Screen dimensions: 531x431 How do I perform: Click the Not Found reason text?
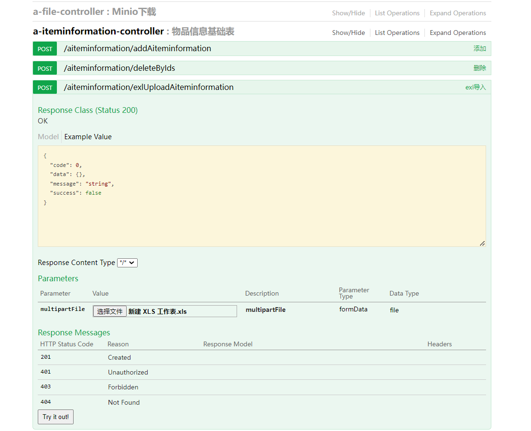(124, 403)
